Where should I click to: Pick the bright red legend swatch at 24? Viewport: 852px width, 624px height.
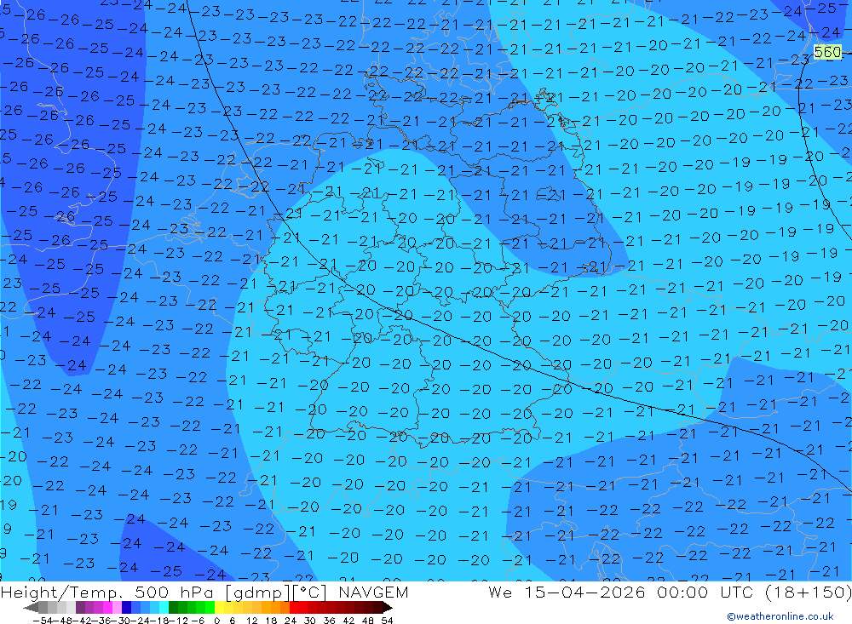click(294, 608)
